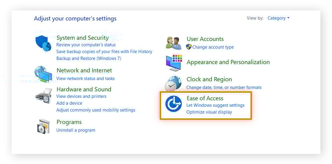Open Change date, time, or number formats

point(224,88)
